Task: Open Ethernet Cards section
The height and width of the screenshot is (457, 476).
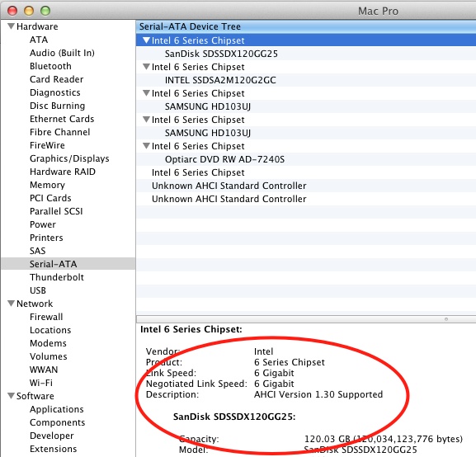Action: pyautogui.click(x=62, y=119)
